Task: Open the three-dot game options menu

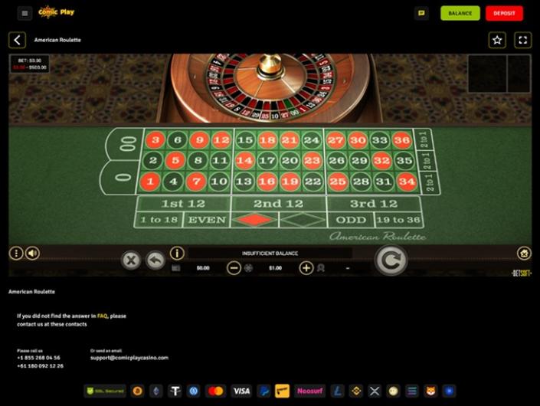Action: pyautogui.click(x=16, y=254)
